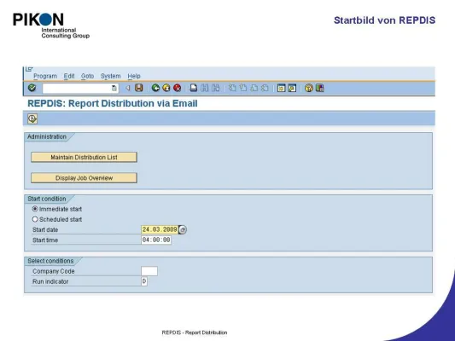Click the Previous Page icon
This screenshot has height=341, width=455.
(243, 88)
